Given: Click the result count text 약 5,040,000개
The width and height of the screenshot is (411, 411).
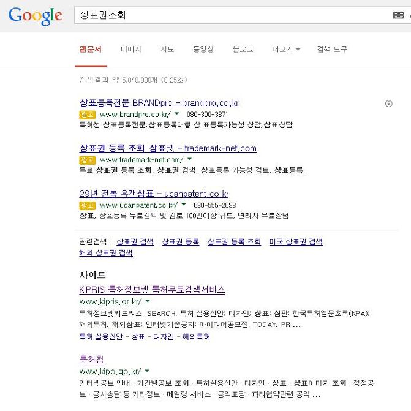Looking at the screenshot, I should 135,80.
